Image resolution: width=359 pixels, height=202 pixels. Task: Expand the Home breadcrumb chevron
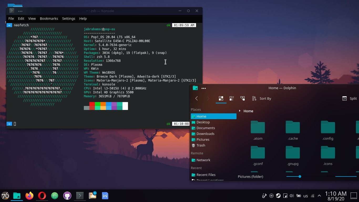[239, 111]
